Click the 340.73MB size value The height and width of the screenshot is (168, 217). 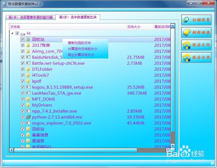[137, 93]
